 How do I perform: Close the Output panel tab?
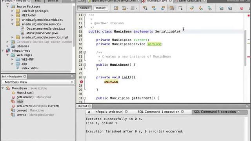tap(90, 106)
